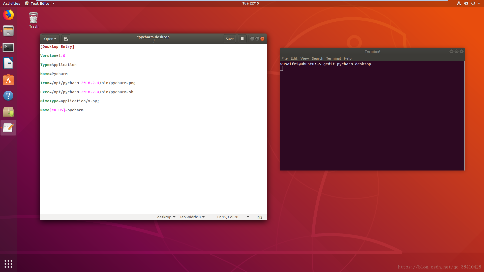
Task: Expand the Open recent files dropdown
Action: tap(50, 39)
